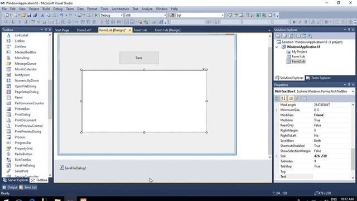Select PrintDialog in Toolbox

click(22, 114)
